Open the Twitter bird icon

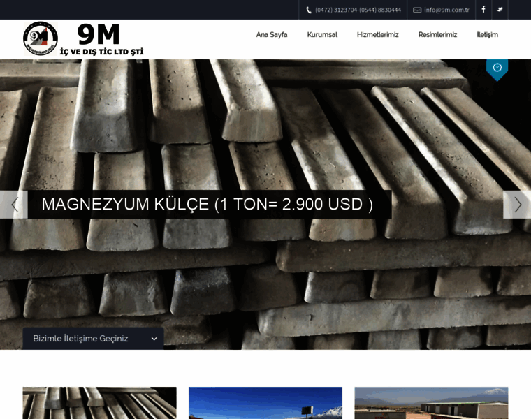click(500, 10)
